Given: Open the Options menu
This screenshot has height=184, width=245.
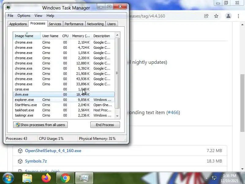Looking at the screenshot, I should [x=24, y=16].
